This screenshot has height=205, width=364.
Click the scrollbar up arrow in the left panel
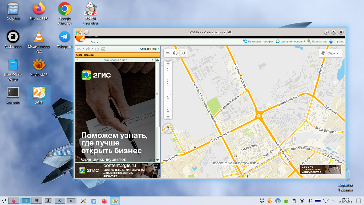[157, 61]
